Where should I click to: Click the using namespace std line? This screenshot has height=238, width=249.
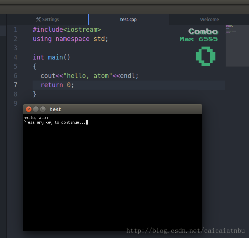click(70, 39)
